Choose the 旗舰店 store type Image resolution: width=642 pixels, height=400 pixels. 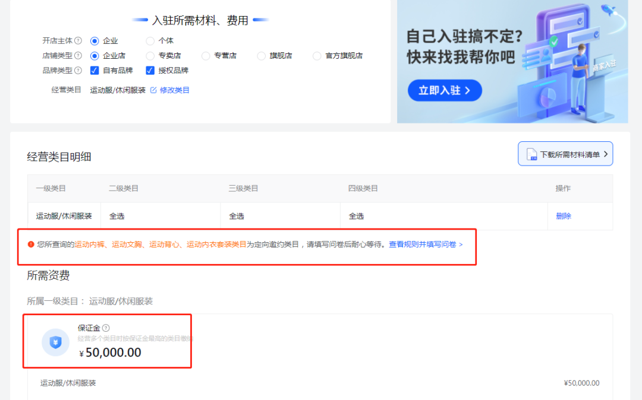click(x=261, y=56)
